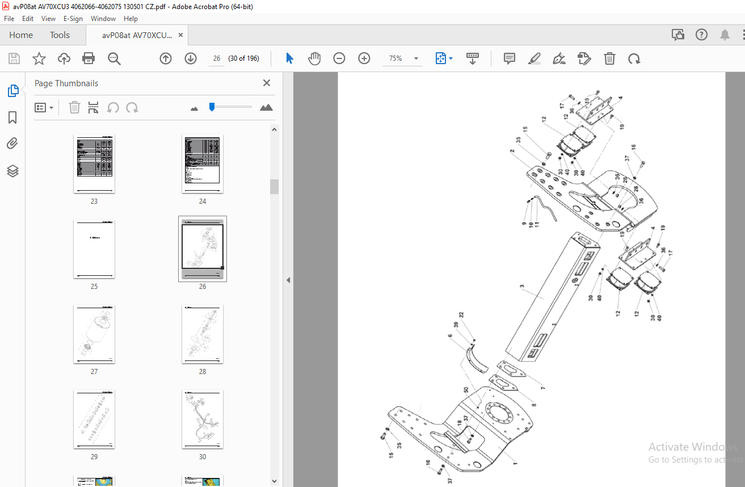The image size is (745, 487).
Task: Show the Page Thumbnails pane icon
Action: pos(12,91)
